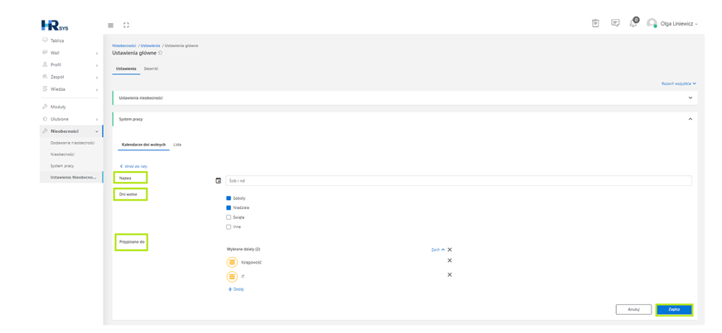This screenshot has width=722, height=333.
Task: Click the Tablica sidebar icon
Action: (x=45, y=40)
